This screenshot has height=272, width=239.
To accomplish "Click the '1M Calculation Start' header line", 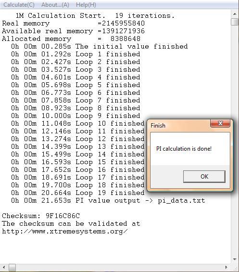I will coord(95,15).
